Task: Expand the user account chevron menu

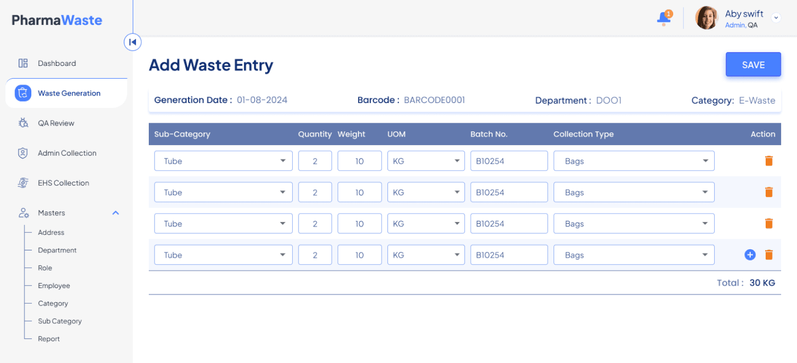Action: pyautogui.click(x=776, y=18)
